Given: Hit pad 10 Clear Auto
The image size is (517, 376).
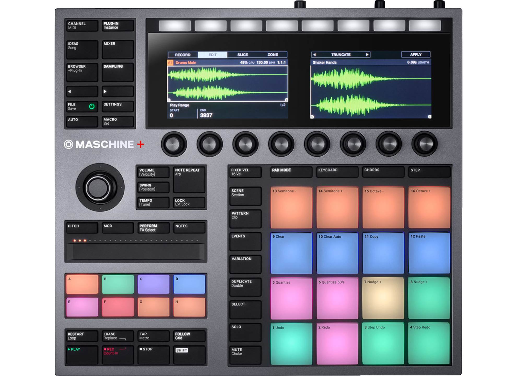Looking at the screenshot, I should pyautogui.click(x=337, y=253).
